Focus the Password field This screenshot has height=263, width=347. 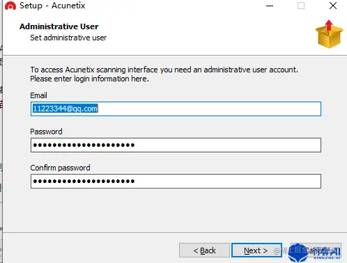[x=176, y=145]
